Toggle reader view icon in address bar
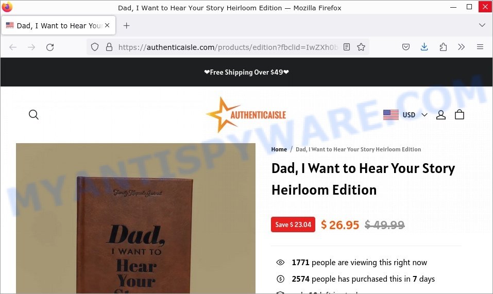Image resolution: width=493 pixels, height=294 pixels. [347, 47]
